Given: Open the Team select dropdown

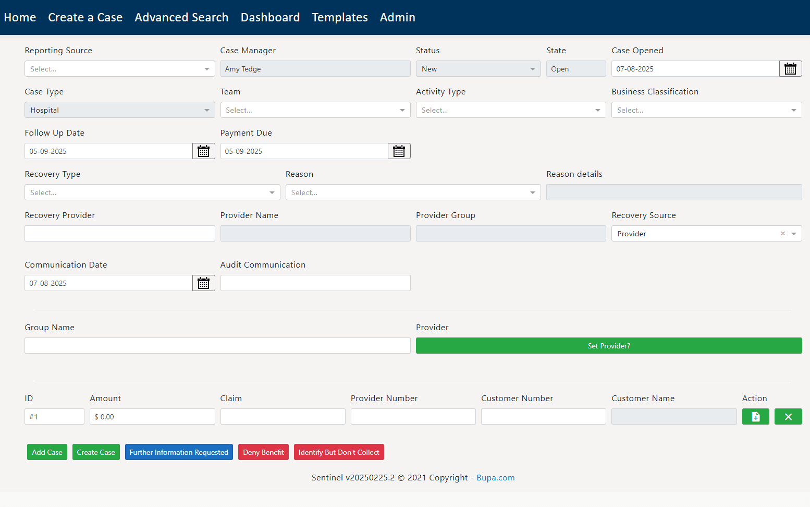Looking at the screenshot, I should tap(315, 110).
